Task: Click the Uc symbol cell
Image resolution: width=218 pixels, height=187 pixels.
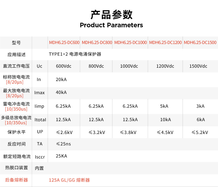Action: tap(39, 66)
